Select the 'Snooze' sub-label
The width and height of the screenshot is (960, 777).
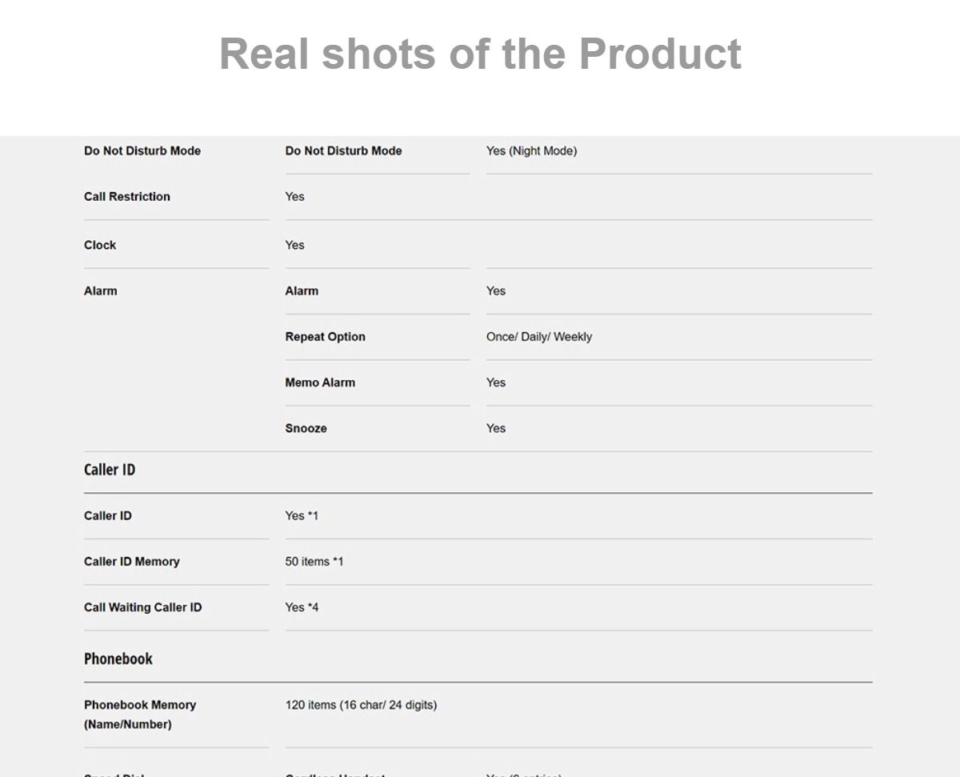pyautogui.click(x=306, y=428)
